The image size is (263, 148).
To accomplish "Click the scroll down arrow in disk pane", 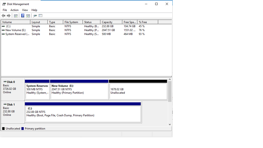I will pos(170,124).
